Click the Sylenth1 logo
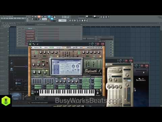 pyautogui.click(x=92, y=72)
